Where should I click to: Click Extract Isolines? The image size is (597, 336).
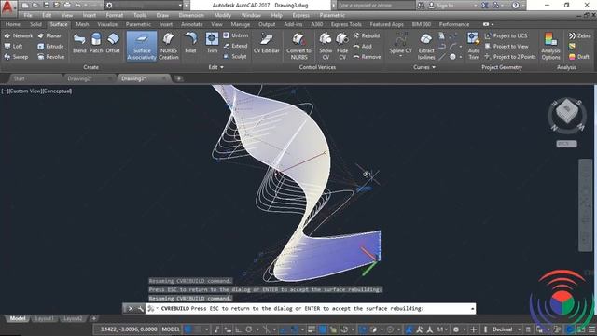click(x=426, y=46)
